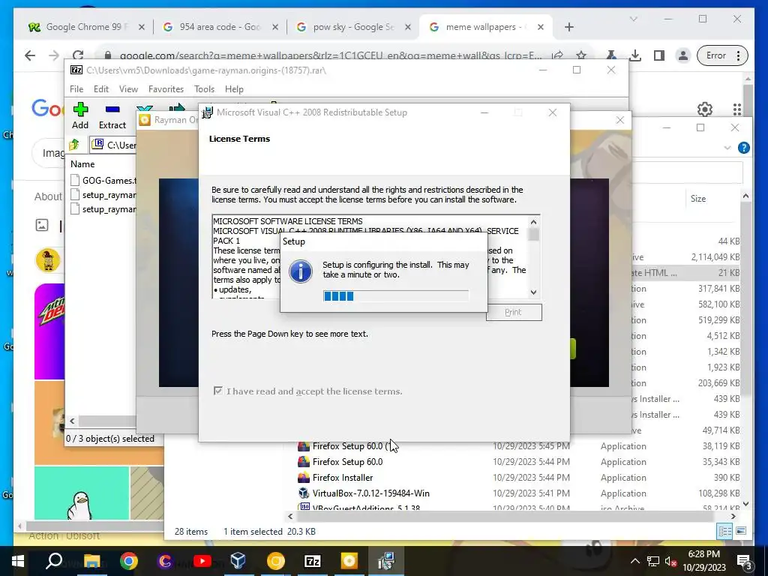Click Explorer horizontal scrollbar left arrow

point(290,516)
